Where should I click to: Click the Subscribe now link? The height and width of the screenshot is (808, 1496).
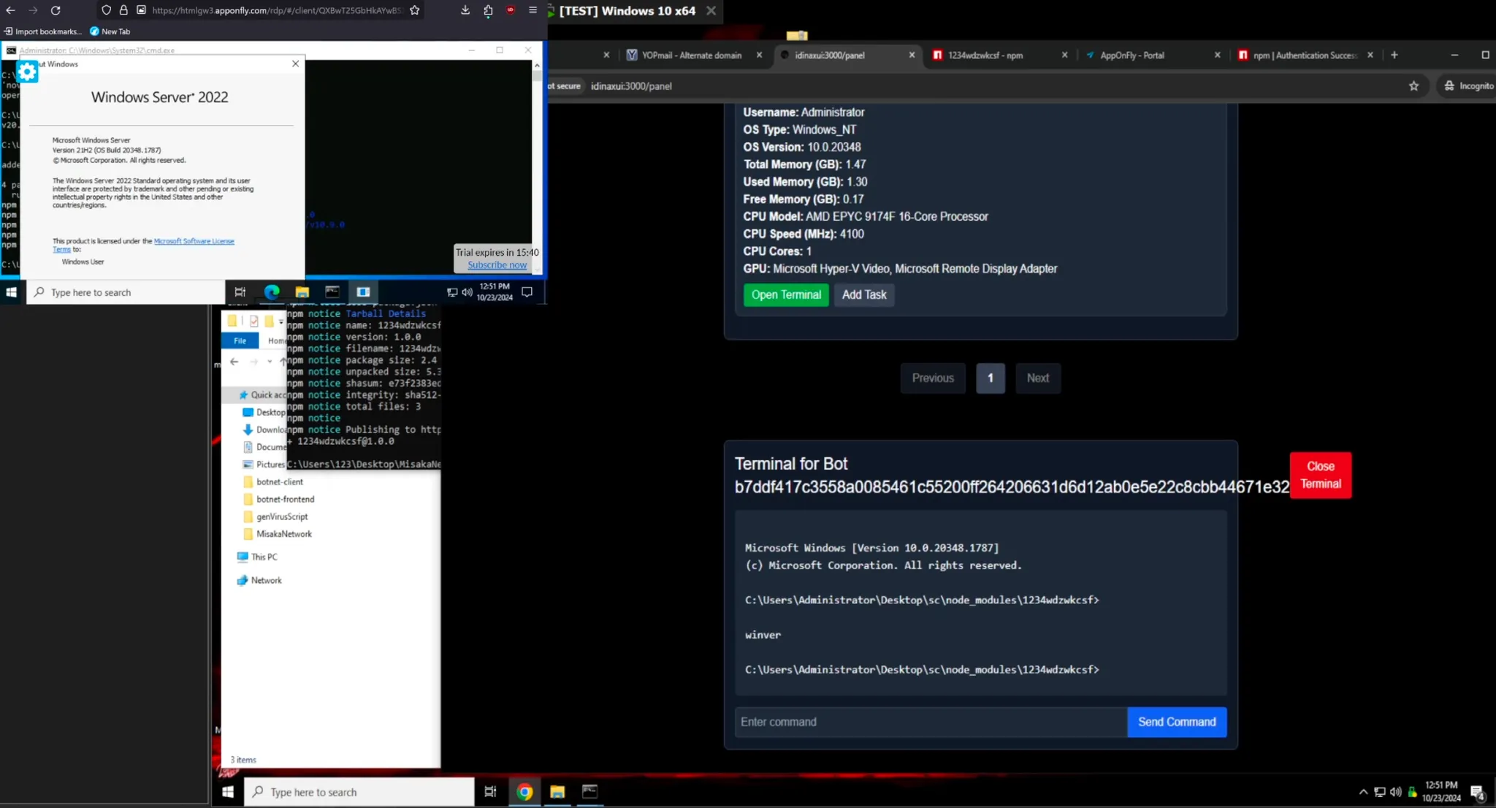497,265
